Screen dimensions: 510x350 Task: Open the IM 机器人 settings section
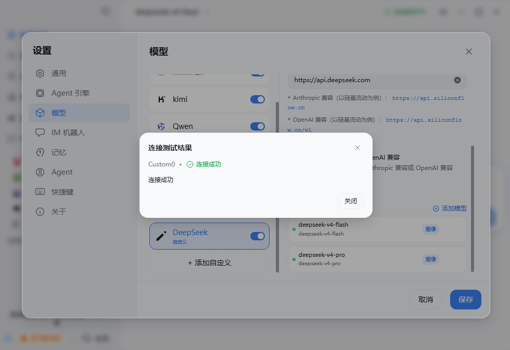pos(79,133)
